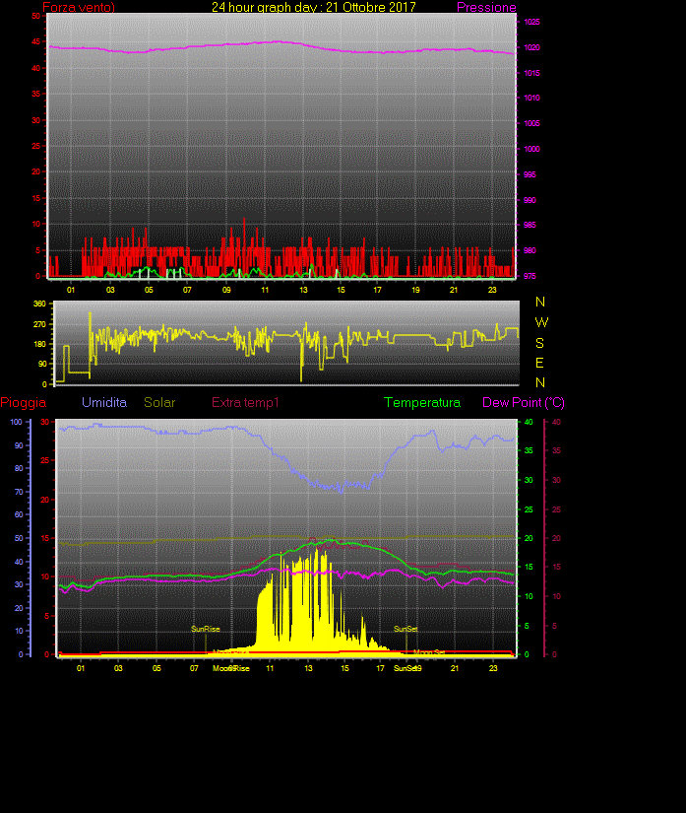Select the "270" wind direction axis value
Image resolution: width=686 pixels, height=813 pixels.
click(x=40, y=324)
